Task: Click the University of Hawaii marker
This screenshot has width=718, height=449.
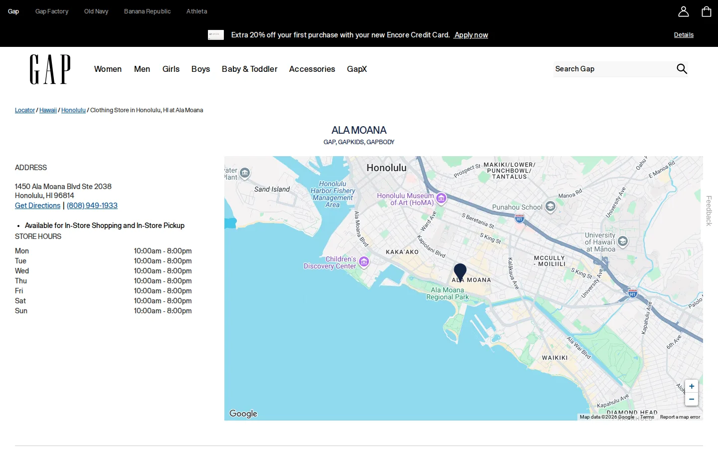Action: pos(623,242)
